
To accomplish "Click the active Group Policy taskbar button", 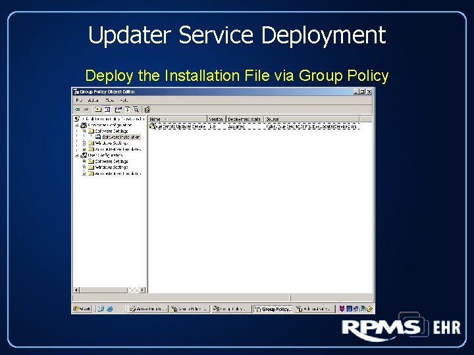I will click(274, 309).
